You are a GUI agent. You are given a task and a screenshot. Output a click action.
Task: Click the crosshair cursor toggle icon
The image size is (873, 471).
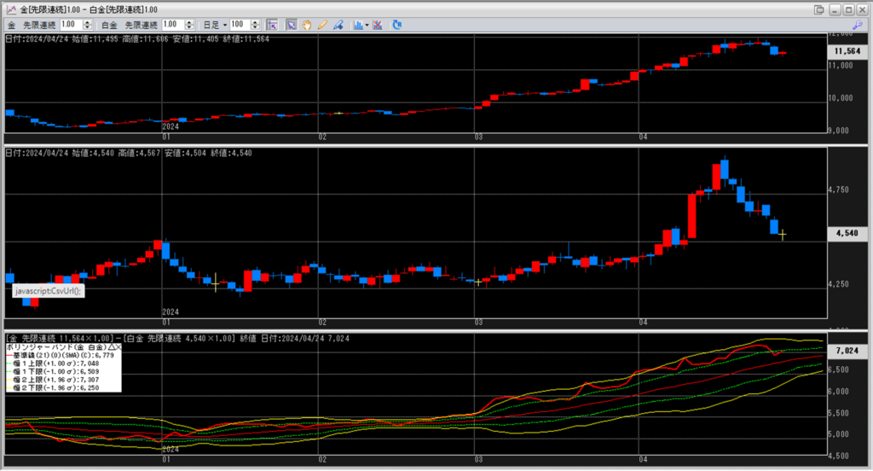272,25
